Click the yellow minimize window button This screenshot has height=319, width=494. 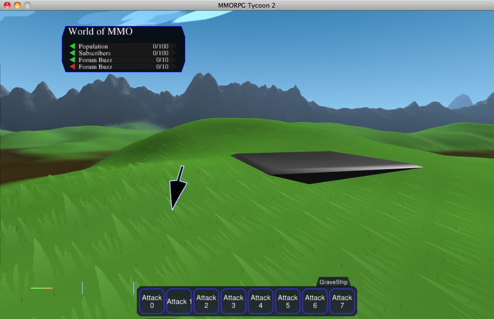tap(17, 5)
